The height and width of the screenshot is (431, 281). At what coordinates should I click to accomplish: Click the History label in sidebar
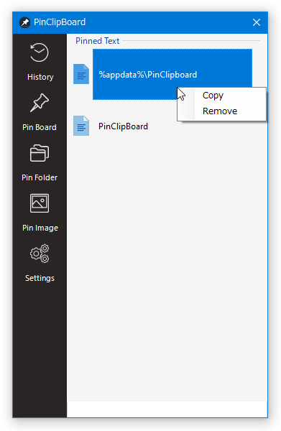click(40, 77)
